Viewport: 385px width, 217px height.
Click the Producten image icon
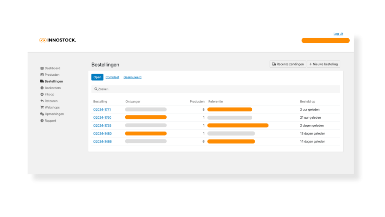tap(42, 75)
